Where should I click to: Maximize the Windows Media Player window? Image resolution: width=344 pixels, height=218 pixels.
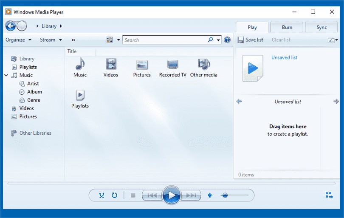[313, 12]
